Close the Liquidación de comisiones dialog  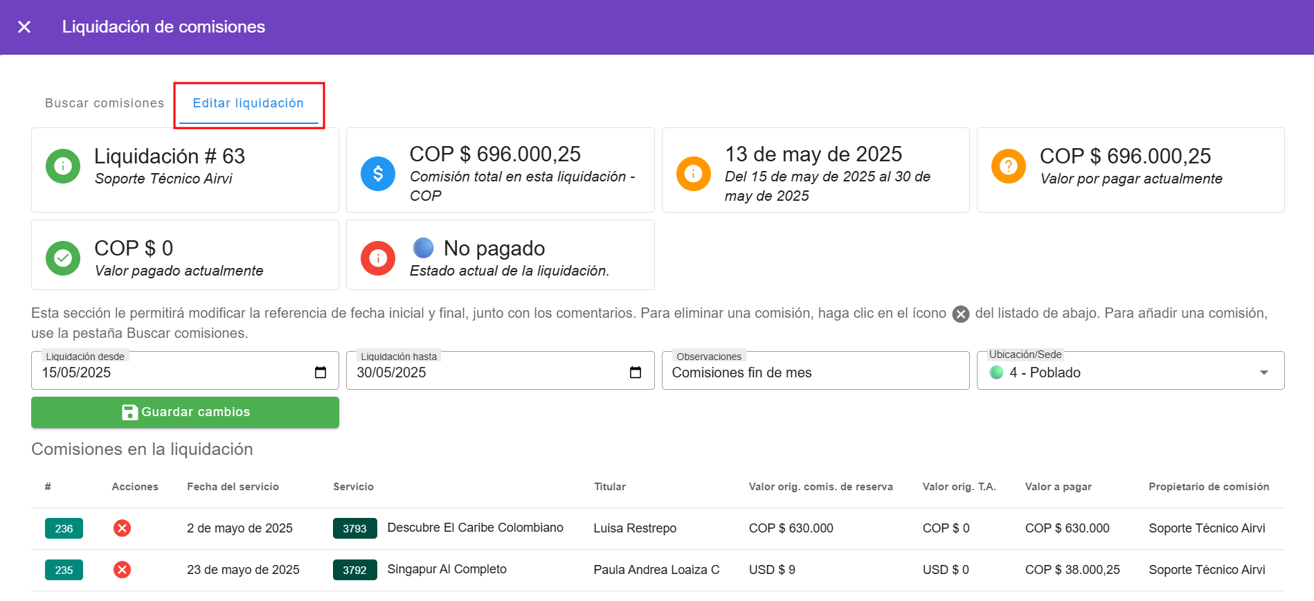tap(24, 27)
